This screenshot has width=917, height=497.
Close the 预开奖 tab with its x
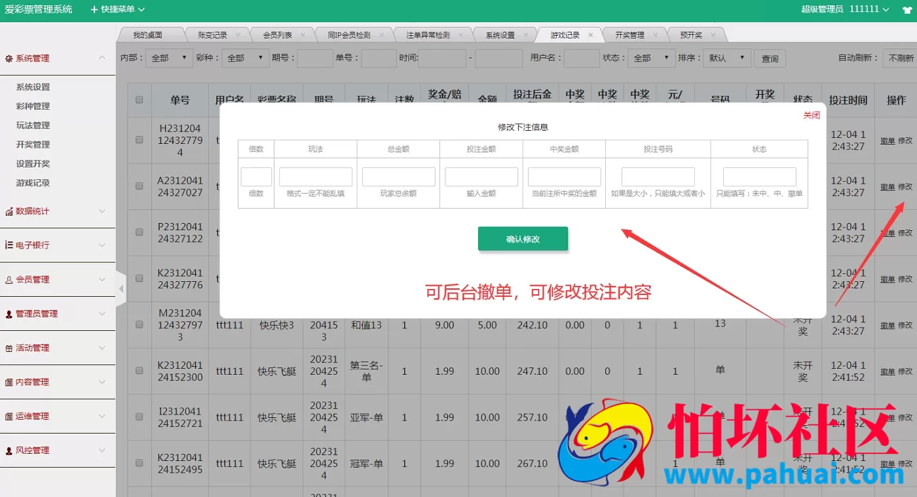pos(714,35)
